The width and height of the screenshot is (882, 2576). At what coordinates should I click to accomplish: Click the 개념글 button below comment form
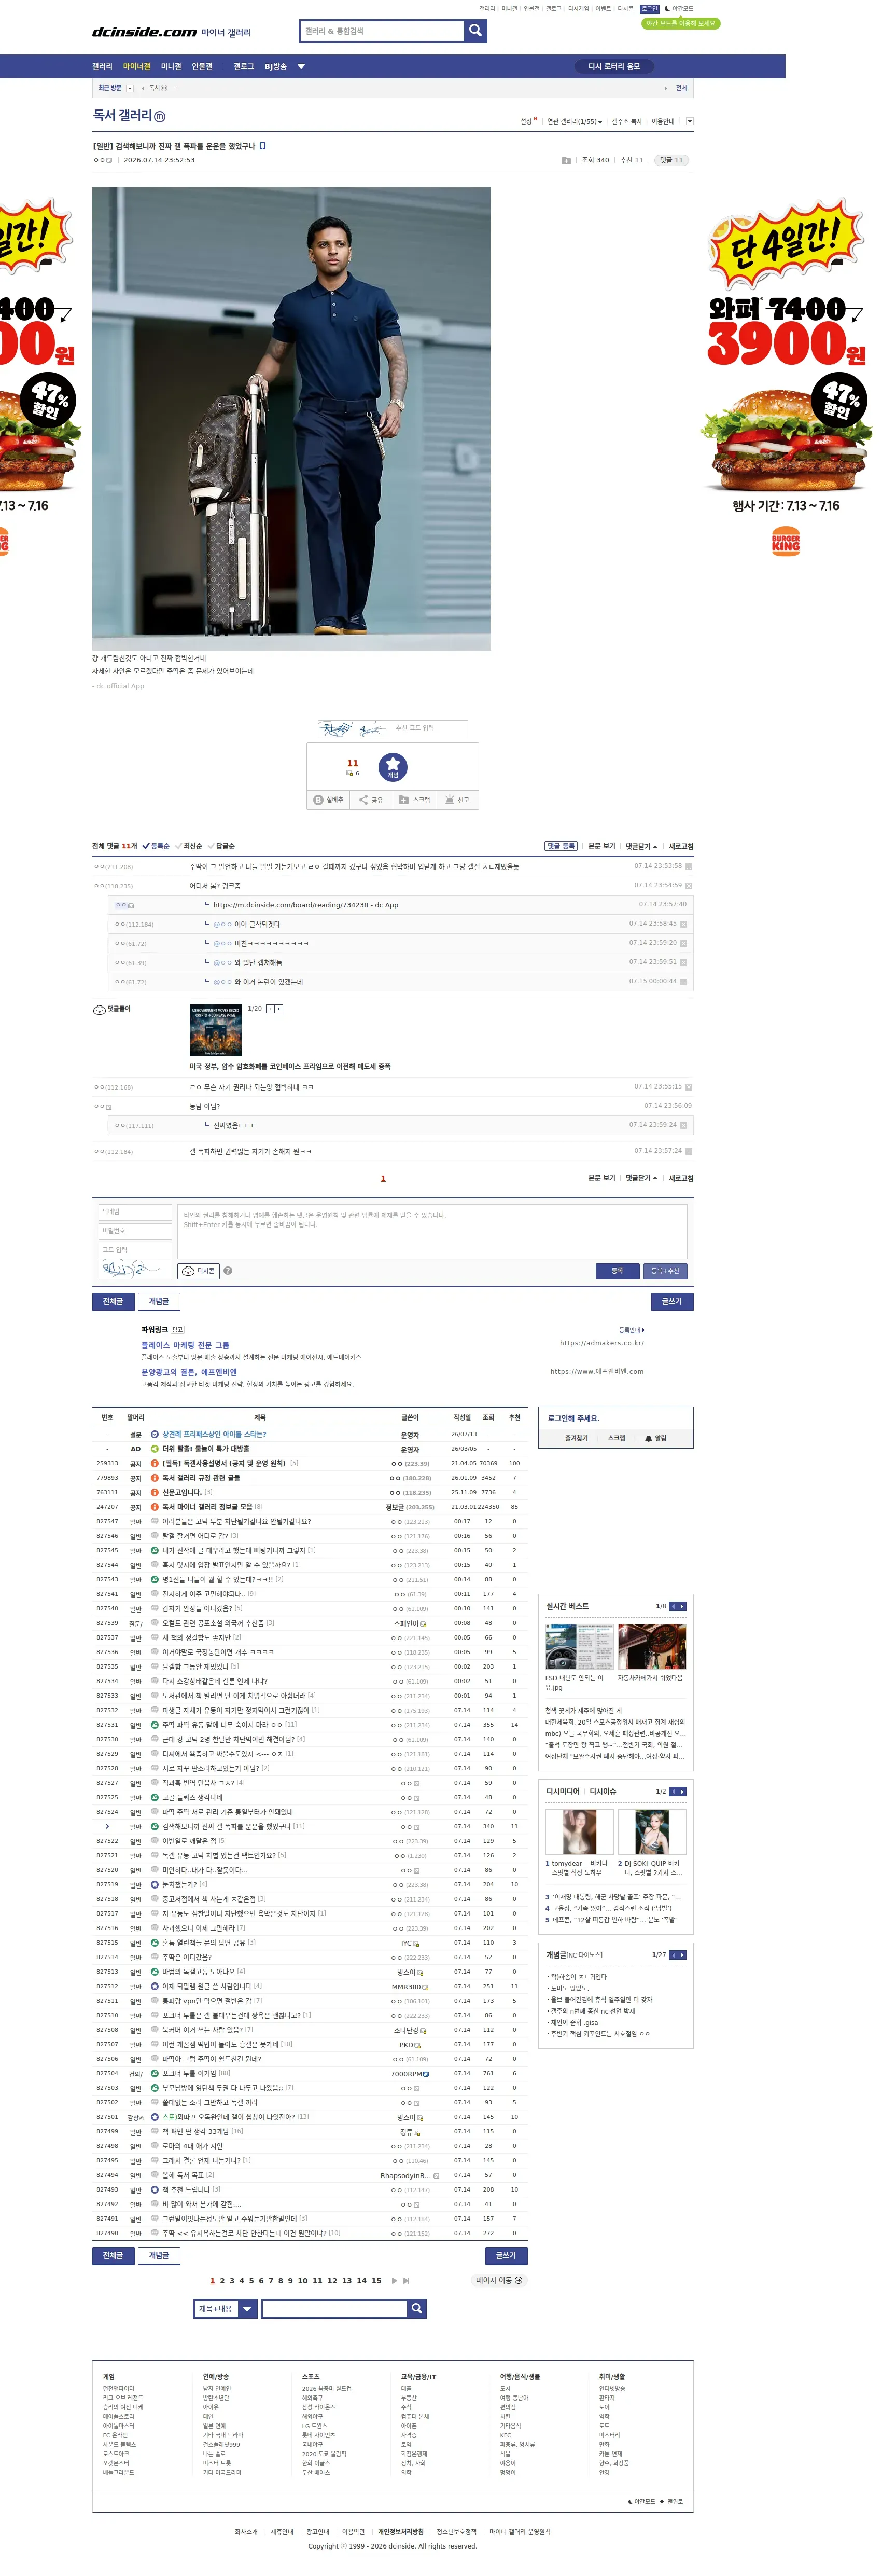pos(159,1301)
